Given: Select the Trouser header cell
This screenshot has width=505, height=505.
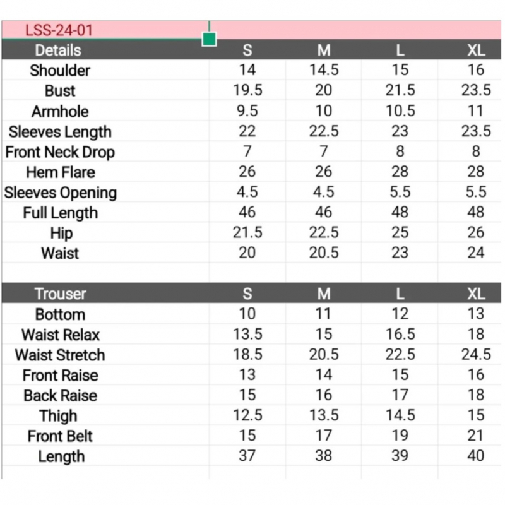Looking at the screenshot, I should (60, 294).
